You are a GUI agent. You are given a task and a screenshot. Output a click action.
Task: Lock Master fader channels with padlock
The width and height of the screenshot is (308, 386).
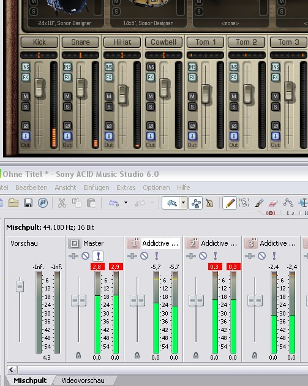78,355
